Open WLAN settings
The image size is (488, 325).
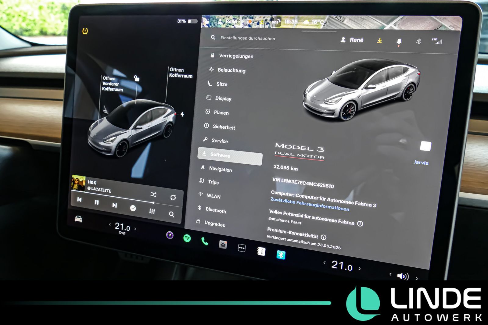tap(209, 196)
